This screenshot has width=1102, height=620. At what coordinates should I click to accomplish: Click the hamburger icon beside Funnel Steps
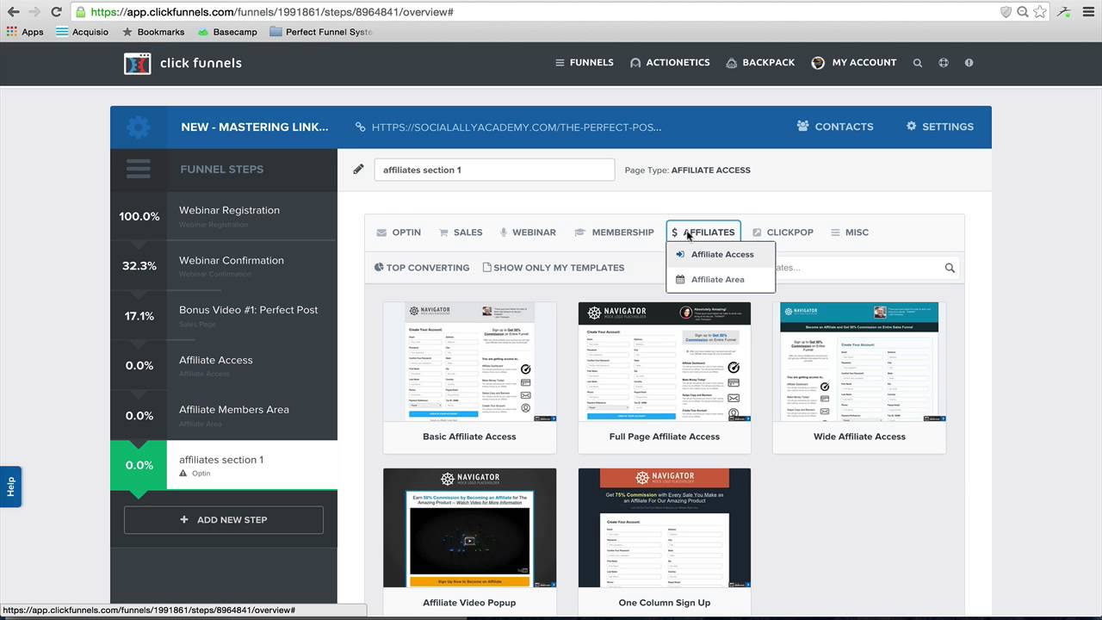(x=139, y=169)
